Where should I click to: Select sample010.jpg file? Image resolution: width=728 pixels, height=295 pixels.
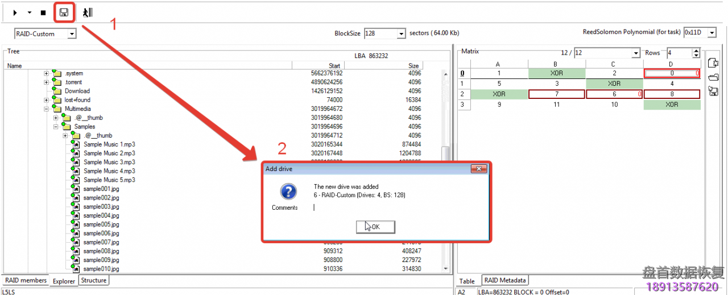coord(101,269)
